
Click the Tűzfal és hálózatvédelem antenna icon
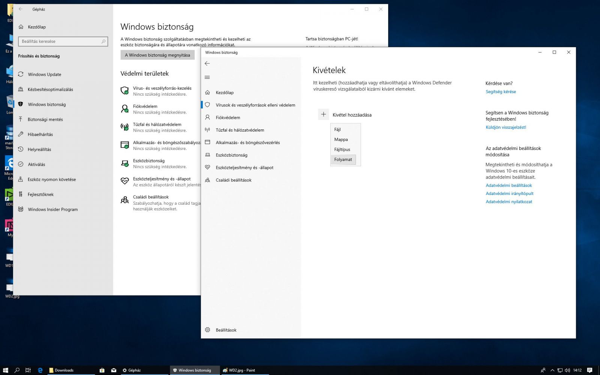(x=207, y=130)
